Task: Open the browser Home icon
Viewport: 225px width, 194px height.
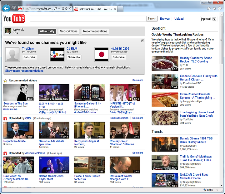Action: (x=209, y=9)
